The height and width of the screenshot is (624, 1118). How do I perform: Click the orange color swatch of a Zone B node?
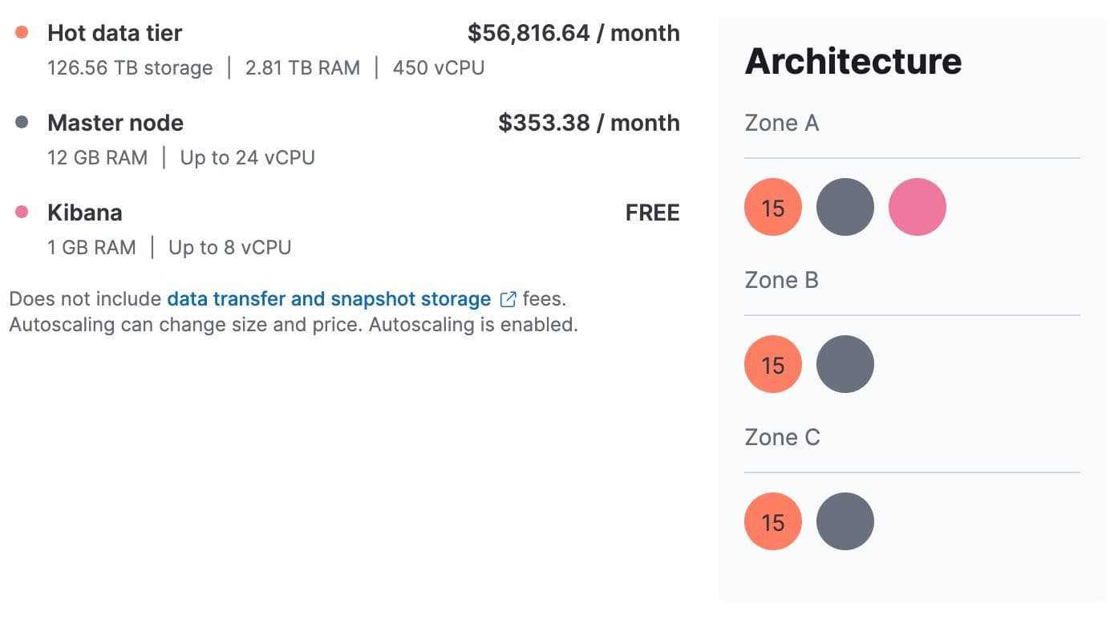point(772,363)
